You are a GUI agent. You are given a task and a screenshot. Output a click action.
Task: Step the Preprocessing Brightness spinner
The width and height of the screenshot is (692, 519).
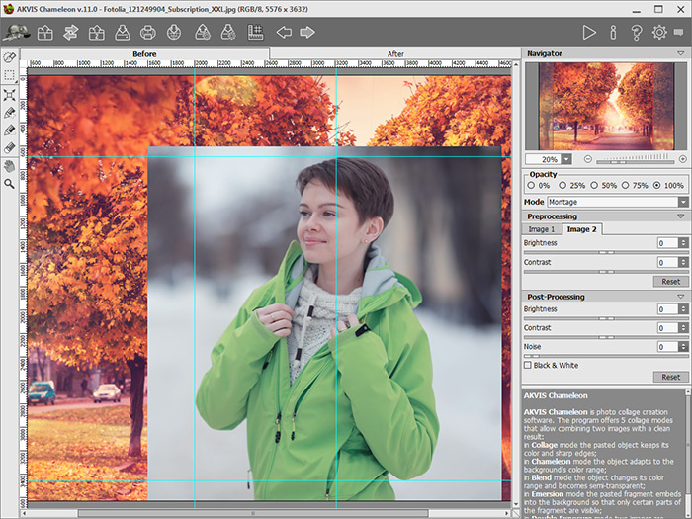684,243
